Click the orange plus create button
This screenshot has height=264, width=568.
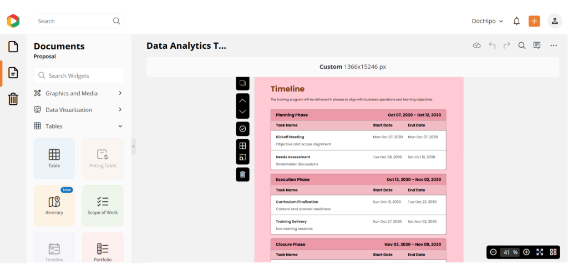pyautogui.click(x=534, y=21)
